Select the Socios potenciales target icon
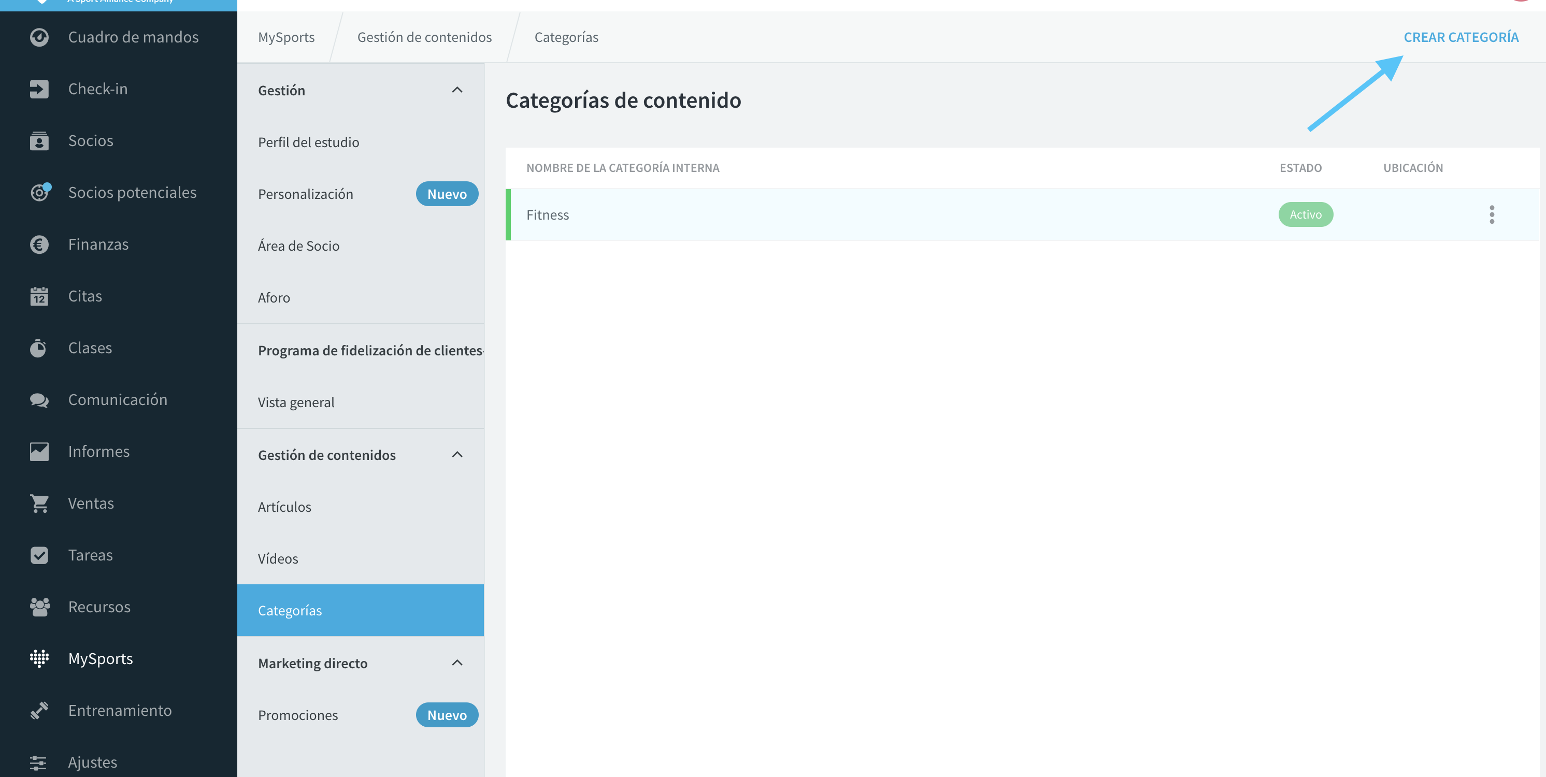 tap(39, 193)
